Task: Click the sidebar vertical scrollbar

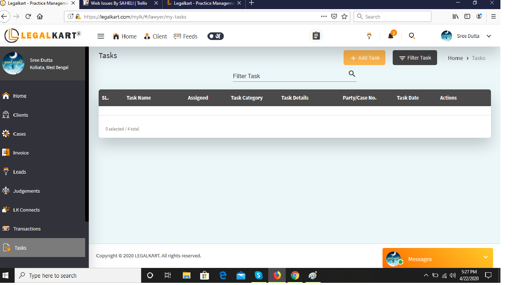Action: click(x=87, y=135)
